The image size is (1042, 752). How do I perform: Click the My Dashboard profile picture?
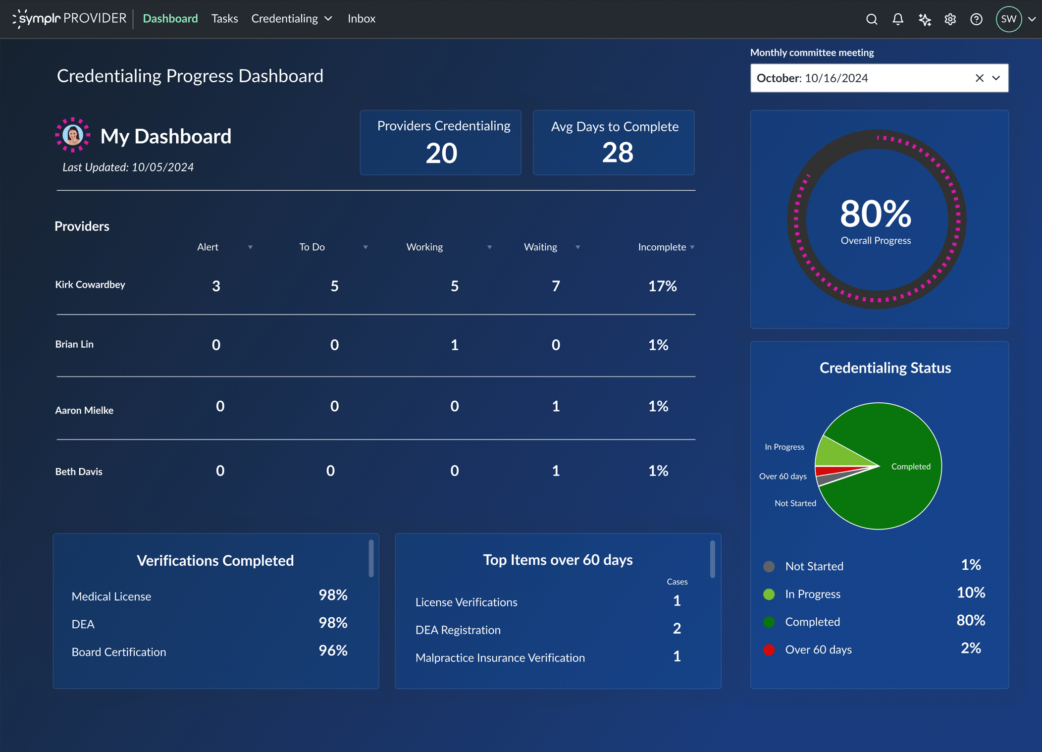[x=73, y=135]
